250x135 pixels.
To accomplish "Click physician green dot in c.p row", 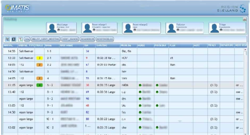I will click(157, 92).
